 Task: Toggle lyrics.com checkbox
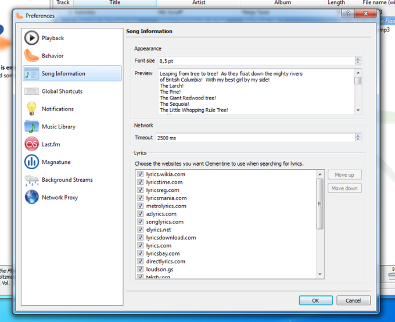tap(141, 245)
